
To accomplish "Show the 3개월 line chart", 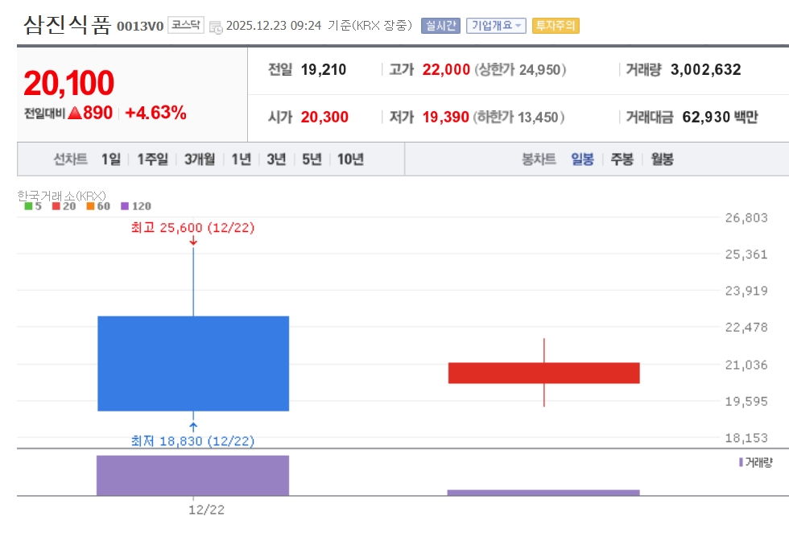I will pos(199,159).
